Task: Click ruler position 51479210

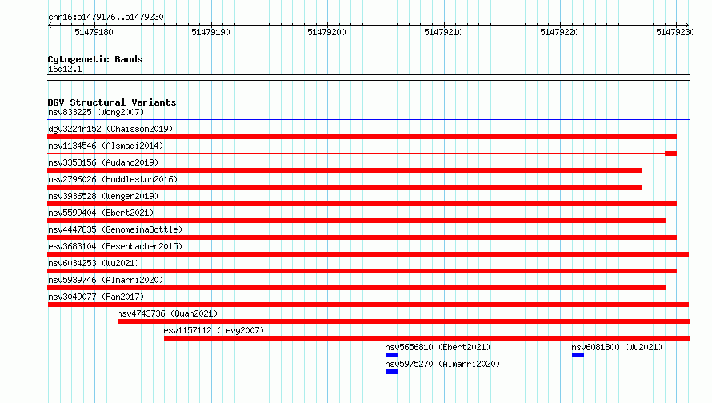Action: pyautogui.click(x=443, y=32)
